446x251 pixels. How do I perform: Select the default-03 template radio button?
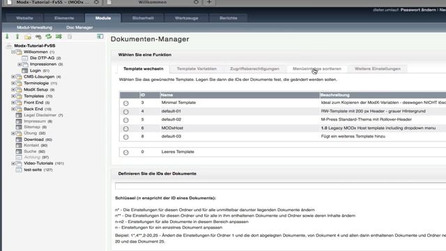point(126,137)
